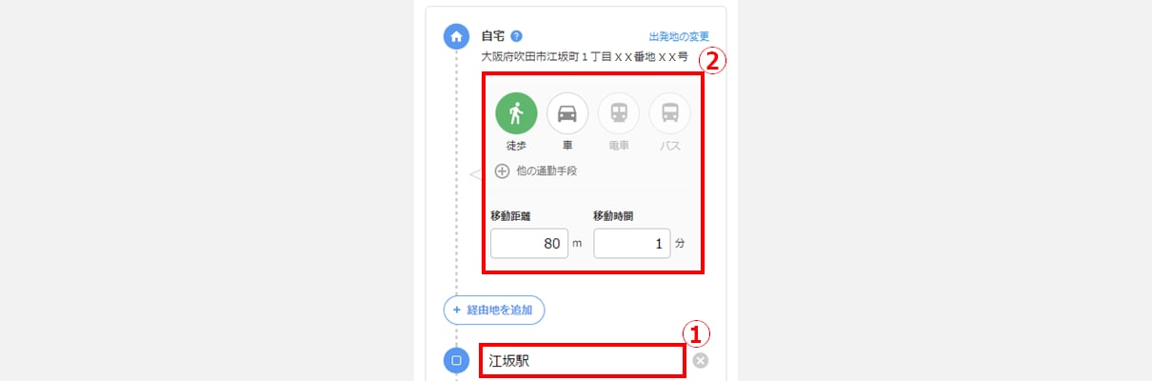This screenshot has height=381, width=1152.
Task: Select the 電車 train commute icon
Action: click(x=619, y=113)
